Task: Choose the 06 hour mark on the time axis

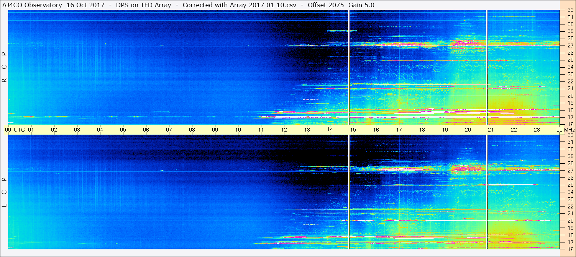Action: (146, 130)
